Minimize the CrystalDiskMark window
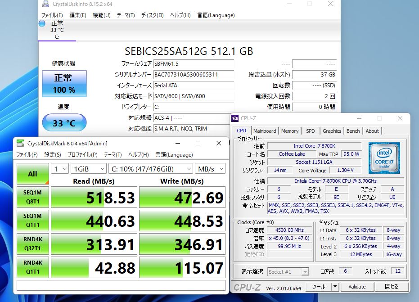Viewport: 419px width, 302px height. click(x=178, y=143)
